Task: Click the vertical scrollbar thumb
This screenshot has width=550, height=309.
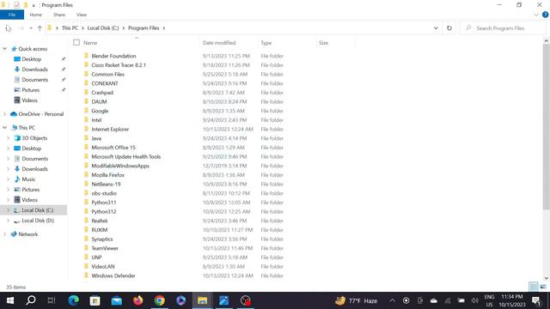Action: pyautogui.click(x=547, y=127)
